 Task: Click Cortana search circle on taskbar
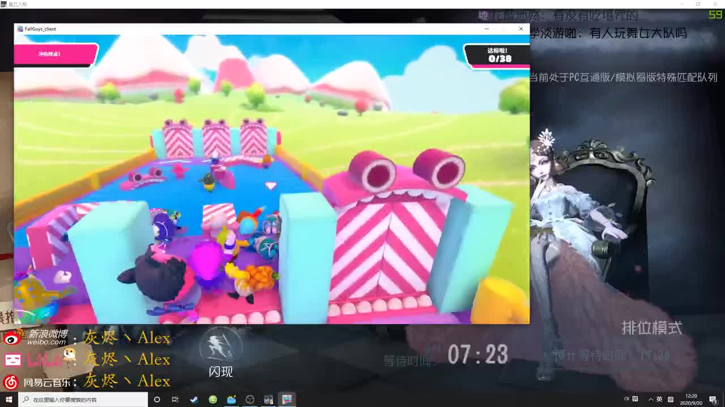157,400
